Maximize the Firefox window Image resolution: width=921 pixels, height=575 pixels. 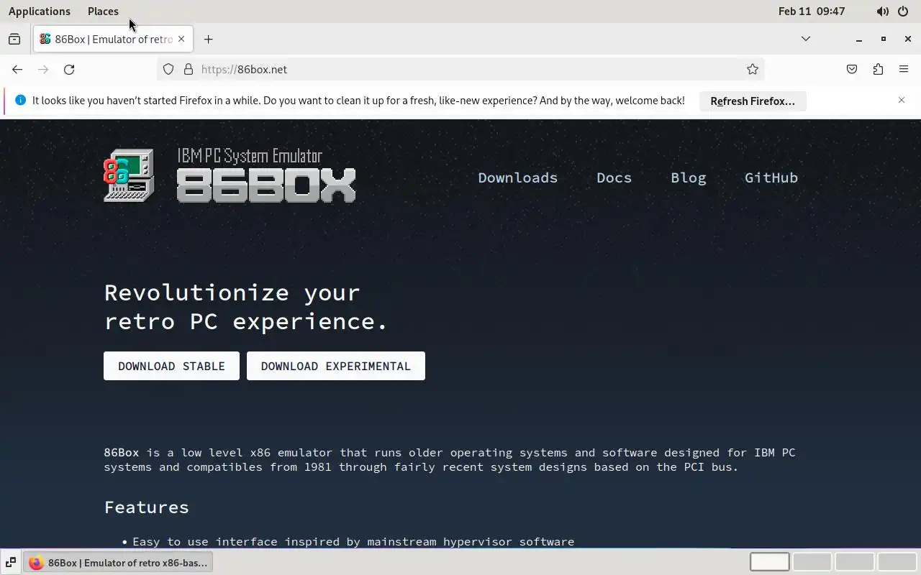click(x=884, y=39)
